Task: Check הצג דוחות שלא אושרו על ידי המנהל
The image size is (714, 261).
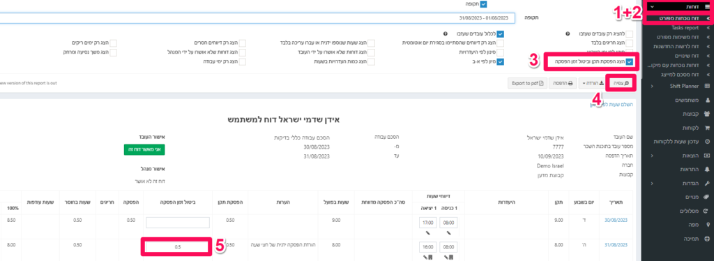Action: 242,52
